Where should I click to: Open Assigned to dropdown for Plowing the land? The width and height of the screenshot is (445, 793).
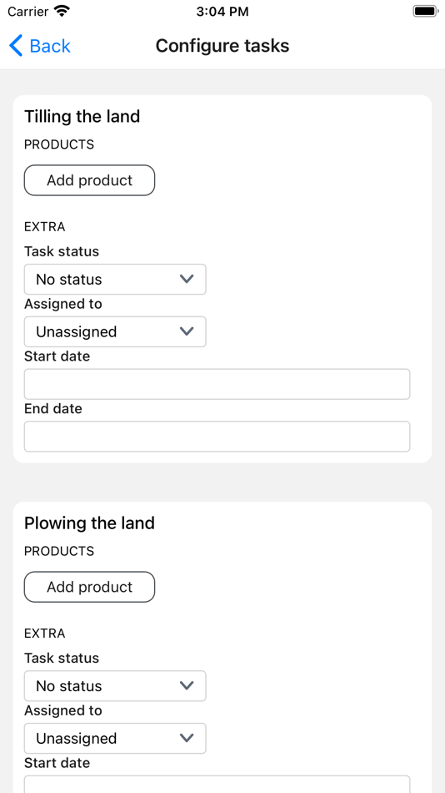(115, 739)
